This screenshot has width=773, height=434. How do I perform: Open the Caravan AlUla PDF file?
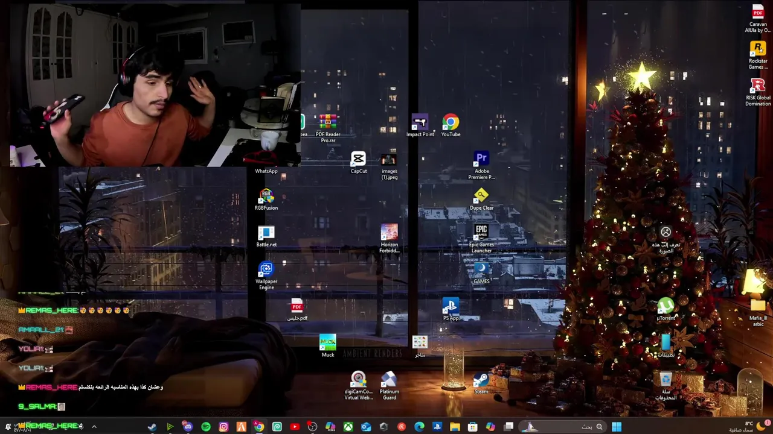(x=758, y=19)
